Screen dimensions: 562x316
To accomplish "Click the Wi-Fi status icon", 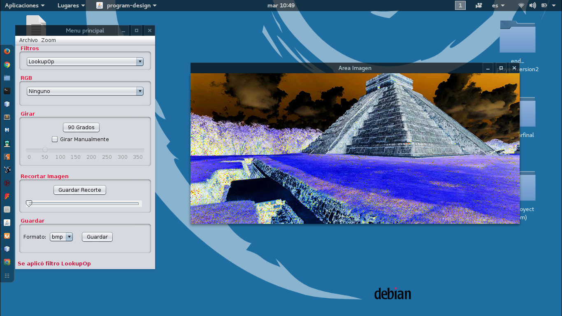I will pyautogui.click(x=521, y=5).
